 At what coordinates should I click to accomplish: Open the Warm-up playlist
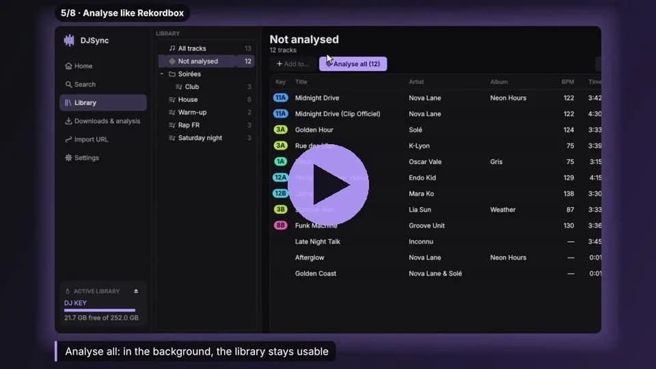206,112
